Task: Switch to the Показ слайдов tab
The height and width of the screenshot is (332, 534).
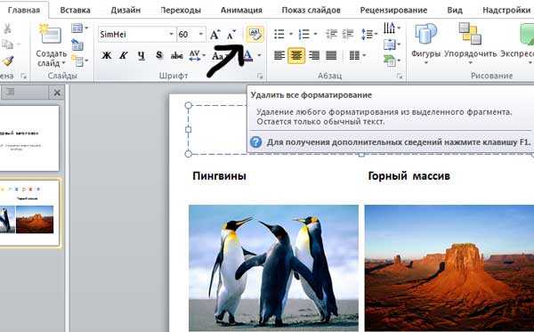Action: 311,10
